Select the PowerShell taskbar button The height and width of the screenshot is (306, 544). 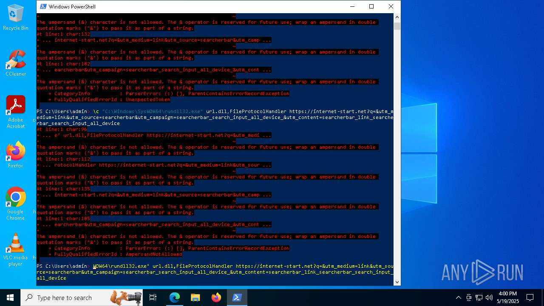(237, 297)
